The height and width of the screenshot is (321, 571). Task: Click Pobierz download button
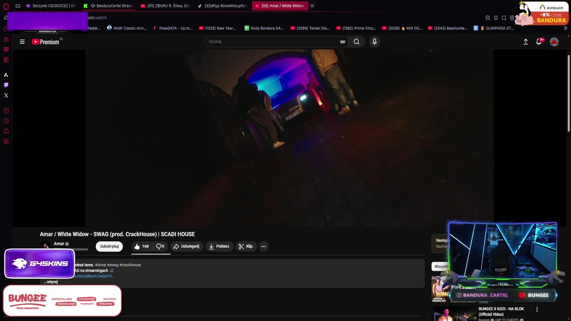[x=219, y=246]
